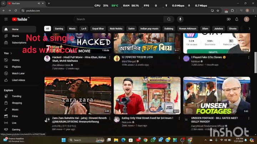Screen dimensions: 257x144
Task: Open Unseen Footages Bill Gates thumbnail
Action: pos(217,96)
